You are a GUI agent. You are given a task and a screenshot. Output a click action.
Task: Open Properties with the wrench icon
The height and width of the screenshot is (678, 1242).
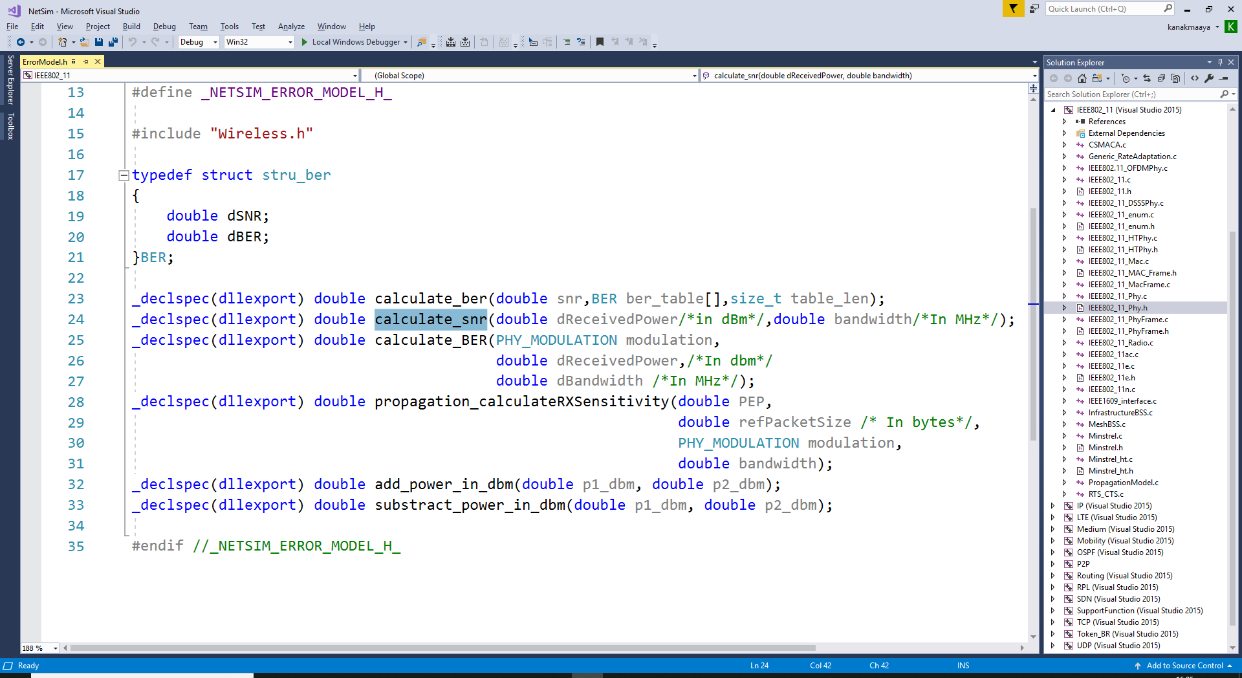click(x=1209, y=78)
